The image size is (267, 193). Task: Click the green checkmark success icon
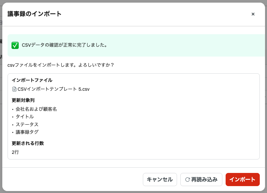[x=15, y=45]
